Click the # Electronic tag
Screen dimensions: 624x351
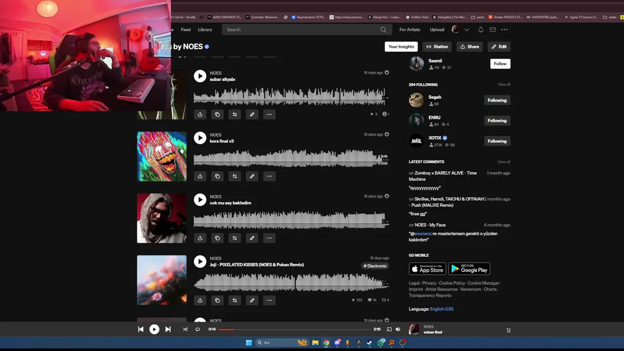[x=375, y=266]
